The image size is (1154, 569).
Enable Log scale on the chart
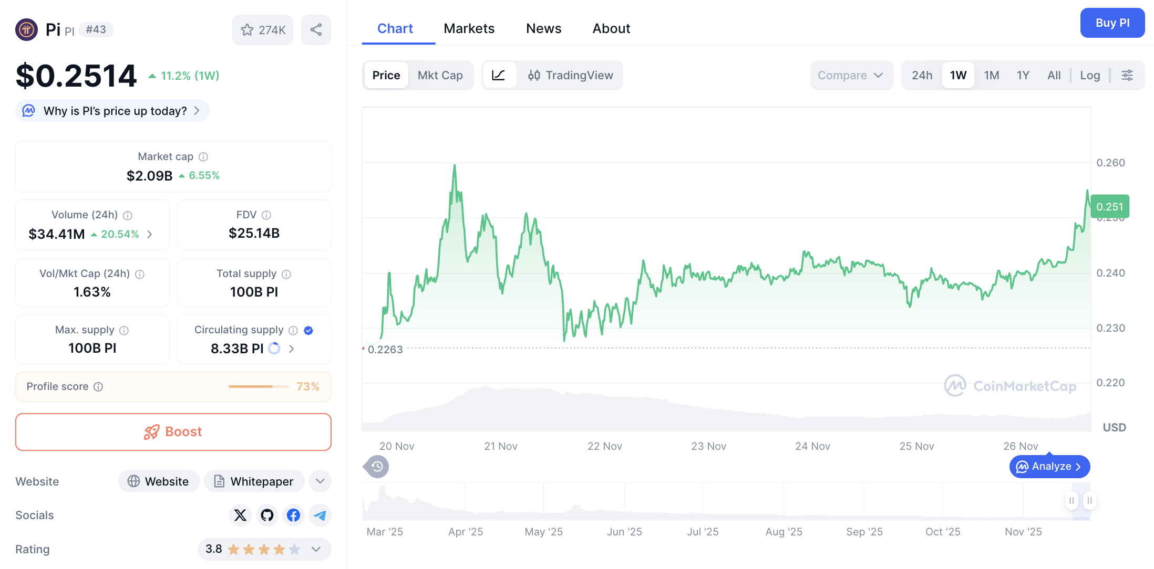click(x=1090, y=75)
